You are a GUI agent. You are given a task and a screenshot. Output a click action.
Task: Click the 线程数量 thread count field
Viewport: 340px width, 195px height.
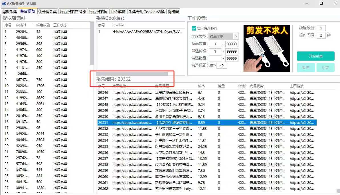(x=321, y=28)
